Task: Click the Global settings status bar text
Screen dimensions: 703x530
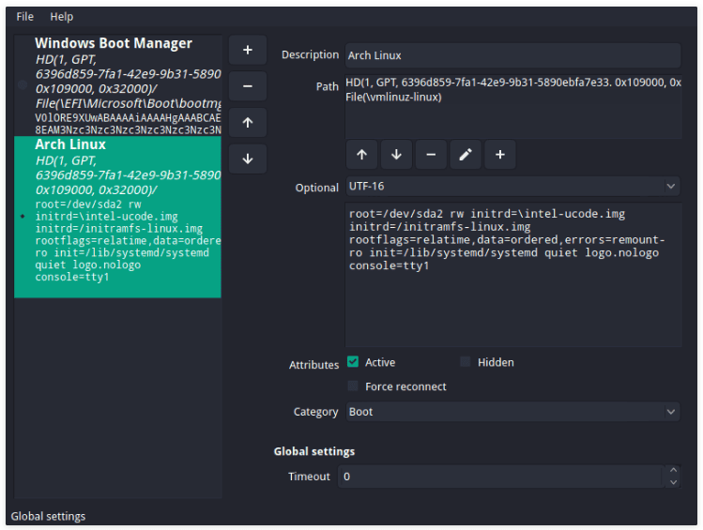Action: (48, 516)
